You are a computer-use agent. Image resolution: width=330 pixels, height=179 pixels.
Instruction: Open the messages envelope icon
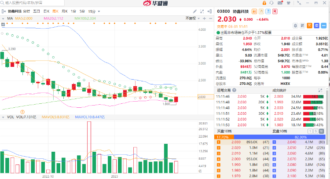pyautogui.click(x=280, y=3)
